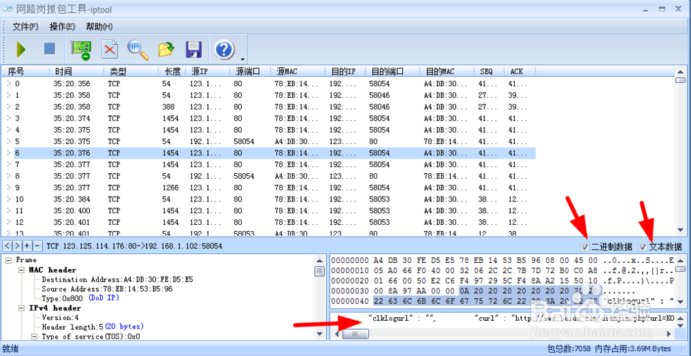Select packet row 2 with length 388

click(x=268, y=107)
